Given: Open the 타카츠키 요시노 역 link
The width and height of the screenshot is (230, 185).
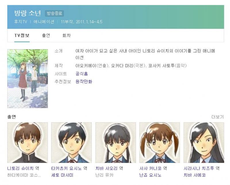Looking at the screenshot, I should click(x=69, y=168).
